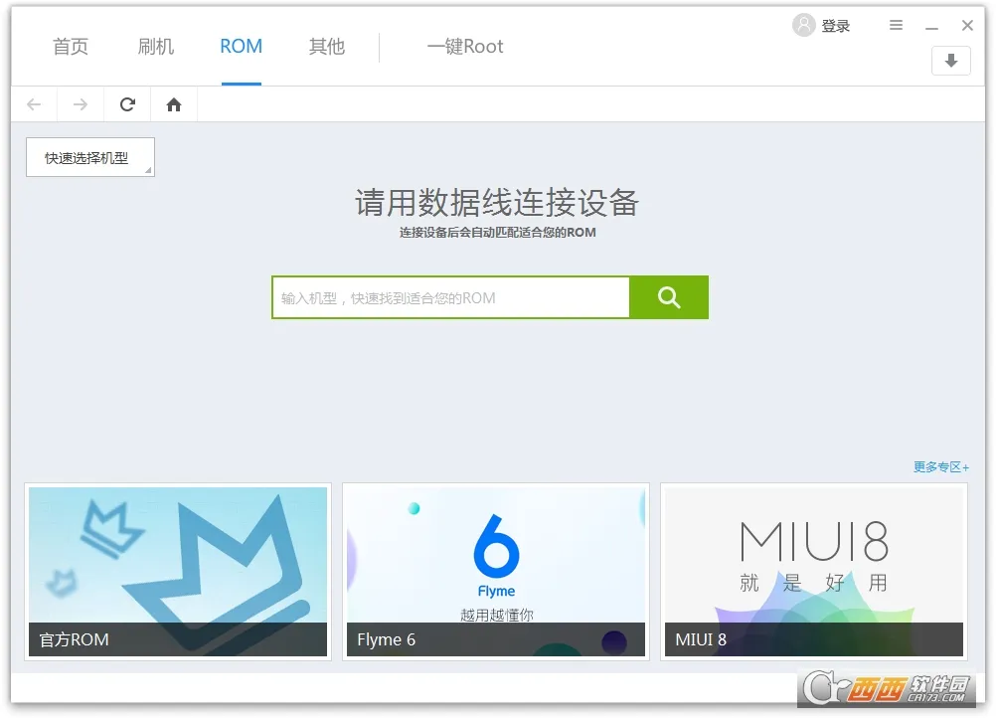996x718 pixels.
Task: Open the download manager arrow button
Action: pos(951,61)
